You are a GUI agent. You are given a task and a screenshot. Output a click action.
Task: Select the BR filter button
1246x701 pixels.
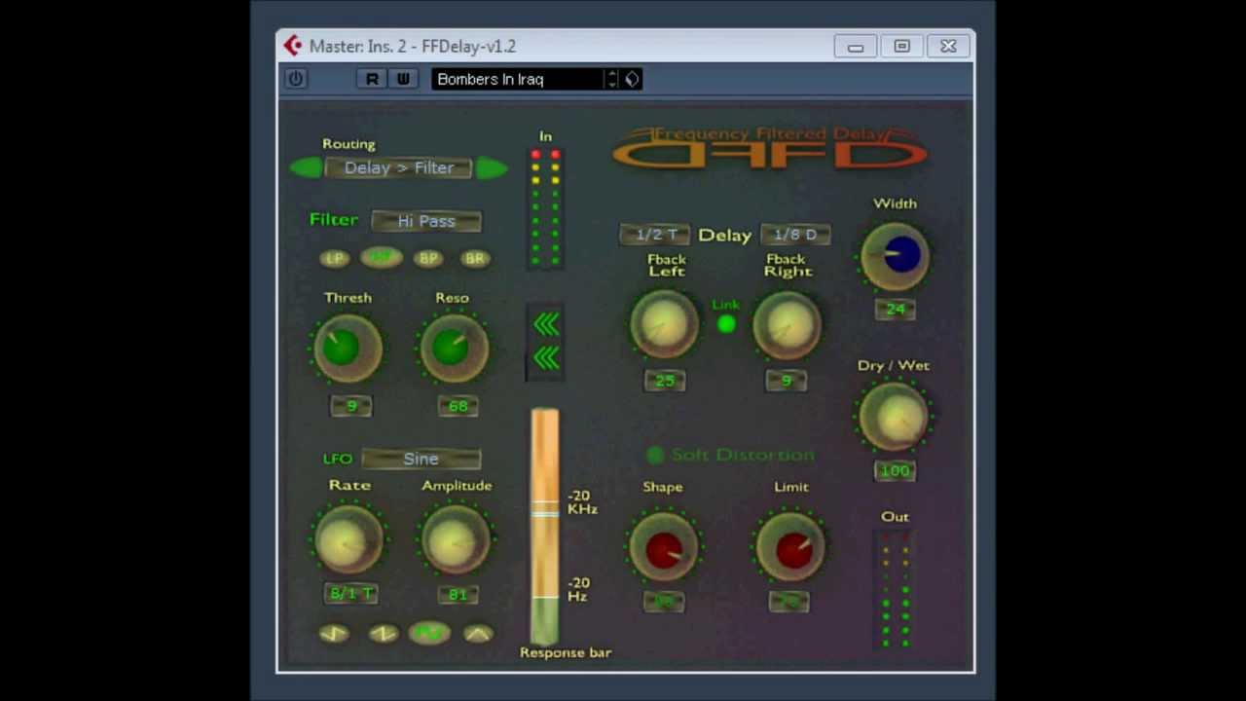pos(475,258)
